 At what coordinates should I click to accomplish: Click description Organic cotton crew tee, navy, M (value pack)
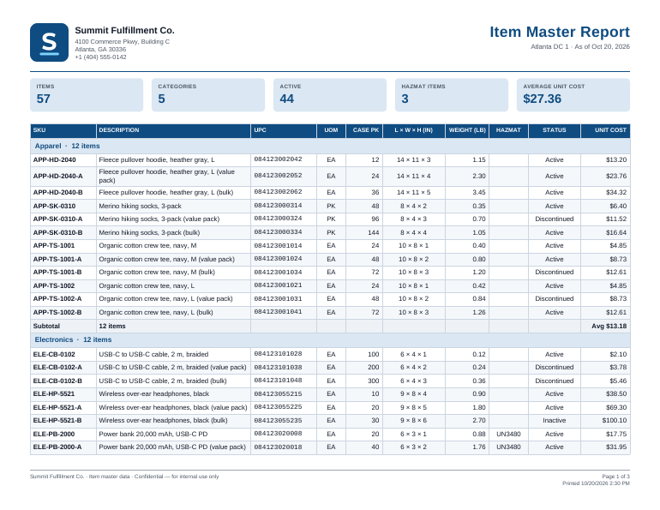coord(166,259)
